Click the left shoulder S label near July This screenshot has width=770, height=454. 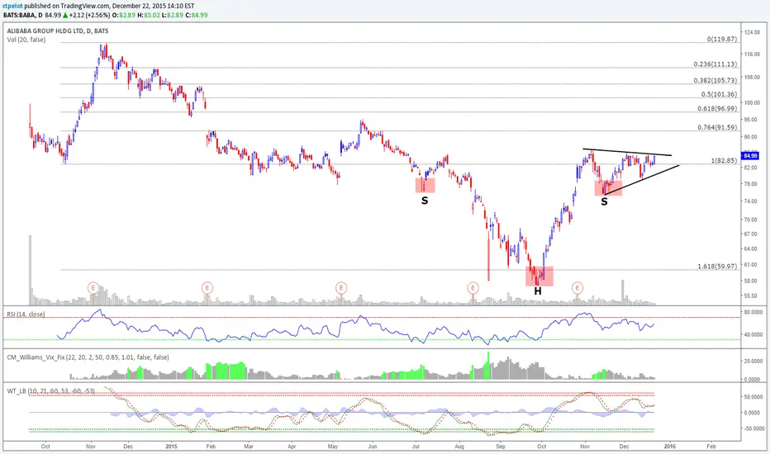(425, 201)
